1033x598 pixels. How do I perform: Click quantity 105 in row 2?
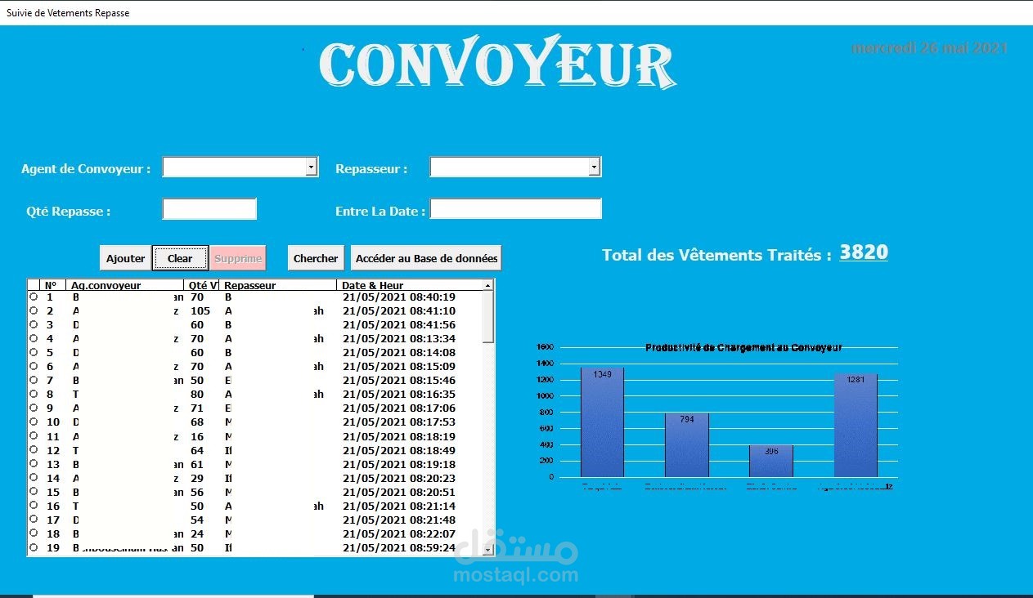pos(200,311)
